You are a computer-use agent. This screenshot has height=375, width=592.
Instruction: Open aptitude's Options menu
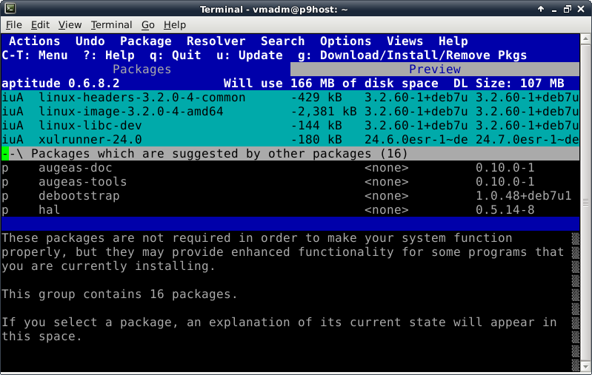345,41
